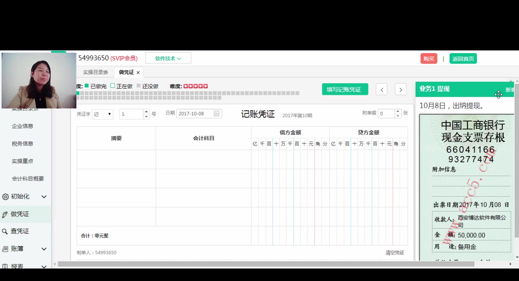Click the previous voucher arrow
The image size is (519, 281).
click(381, 89)
